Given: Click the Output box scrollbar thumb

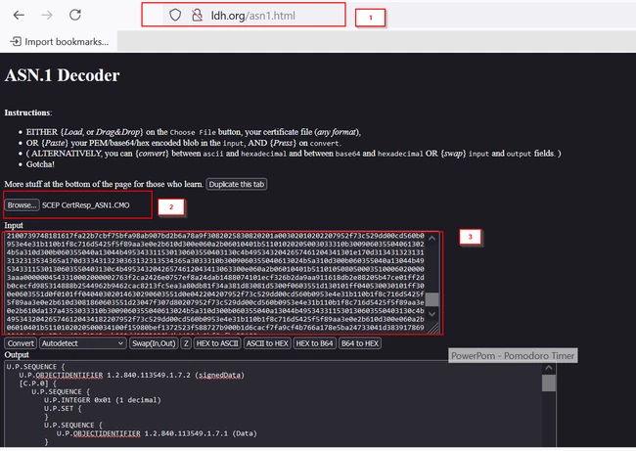Looking at the screenshot, I should coord(549,383).
